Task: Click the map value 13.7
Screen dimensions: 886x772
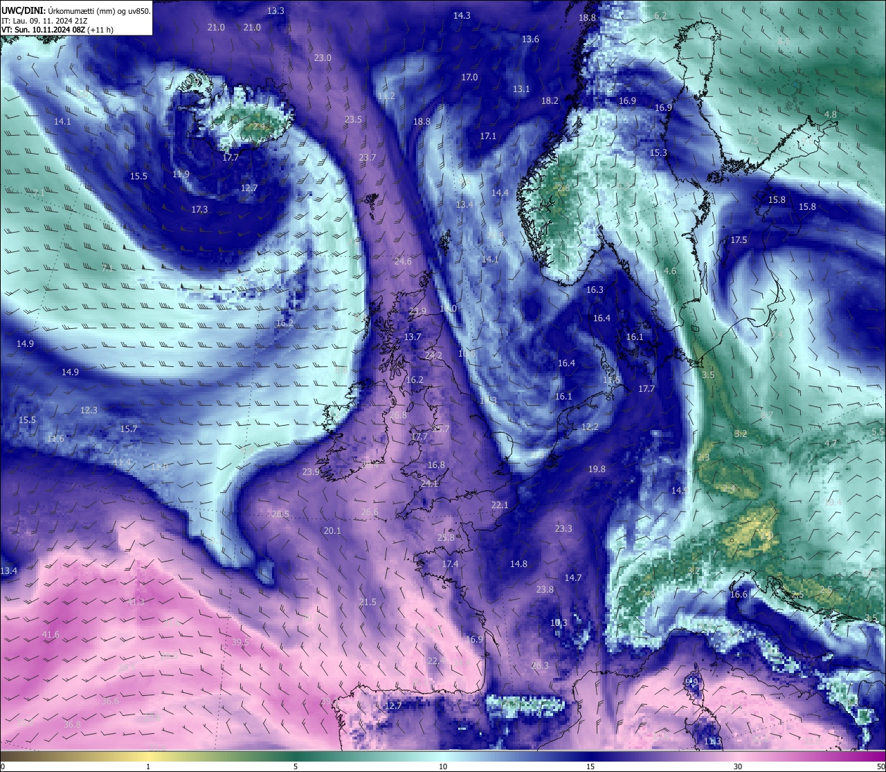Action: [x=413, y=337]
